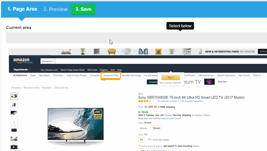Click the star rating next to the product title
The width and height of the screenshot is (267, 151).
click(144, 101)
